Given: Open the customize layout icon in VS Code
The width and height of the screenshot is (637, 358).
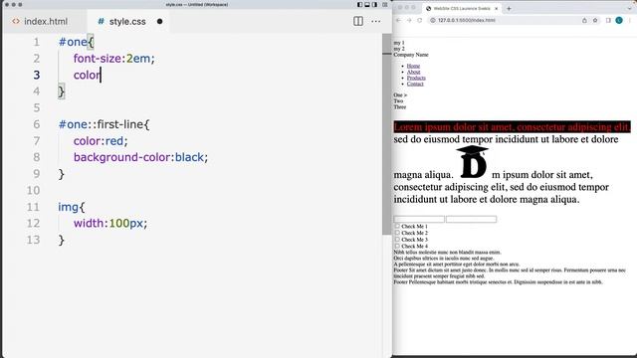Looking at the screenshot, I should (x=384, y=4).
